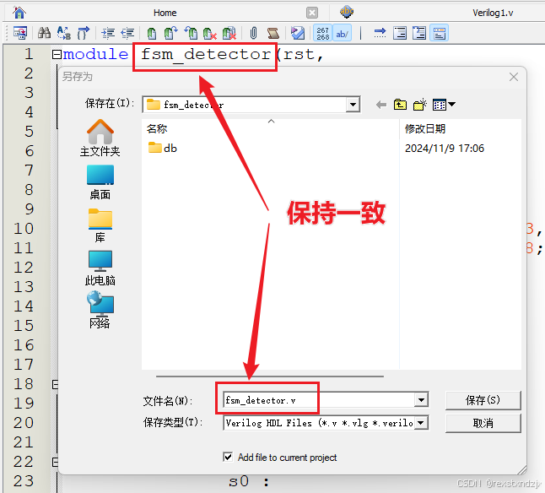Click the 取消 cancel button
The height and width of the screenshot is (493, 545).
[483, 423]
